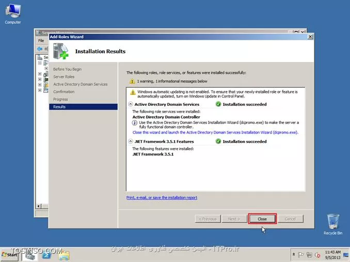Viewport: 350px width, 262px height.
Task: Expand the Features node in Server Manager tree
Action: point(40,74)
